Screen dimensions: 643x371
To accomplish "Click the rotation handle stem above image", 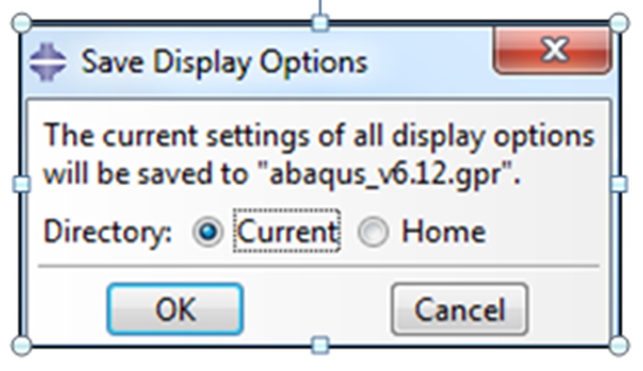I will (x=320, y=8).
